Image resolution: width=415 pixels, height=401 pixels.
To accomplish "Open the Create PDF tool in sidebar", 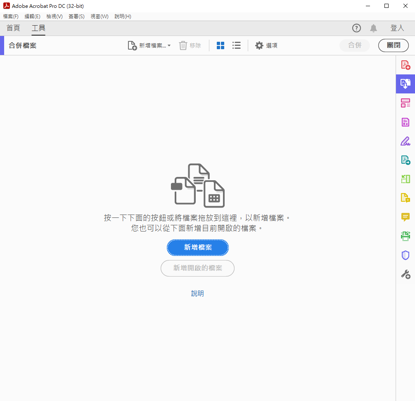I will click(x=405, y=65).
